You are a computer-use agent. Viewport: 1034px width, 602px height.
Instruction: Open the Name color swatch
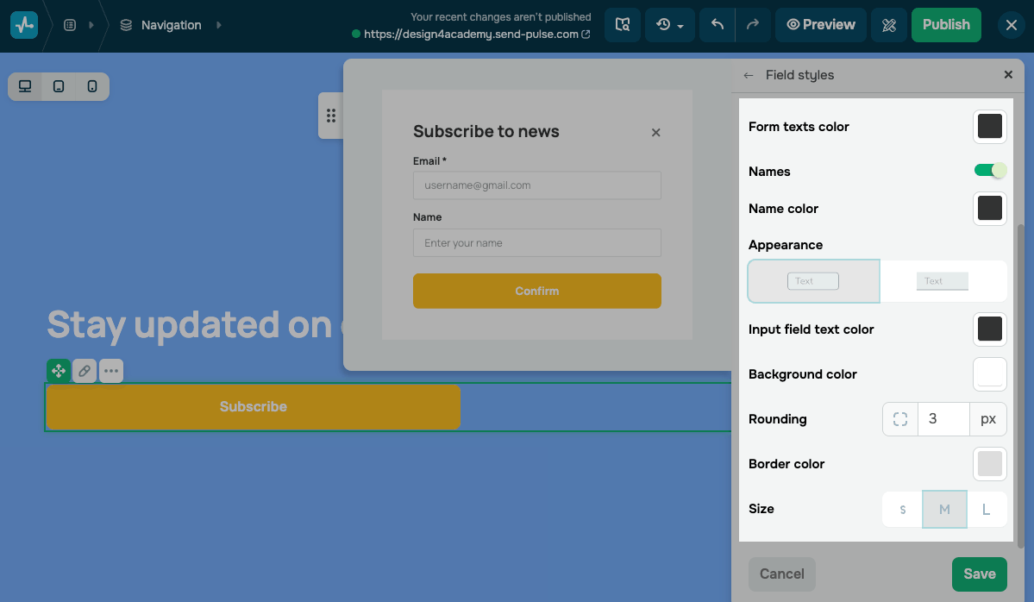point(990,209)
